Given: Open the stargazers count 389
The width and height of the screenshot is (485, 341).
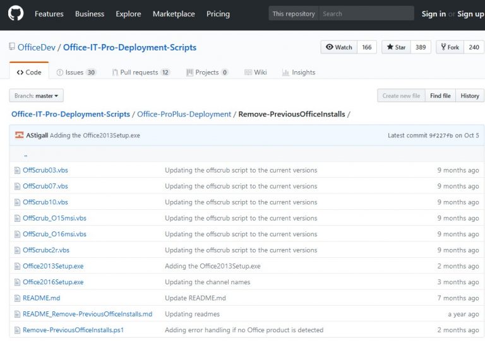Looking at the screenshot, I should click(421, 47).
